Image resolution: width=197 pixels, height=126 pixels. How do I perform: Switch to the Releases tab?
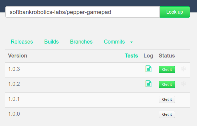pyautogui.click(x=22, y=42)
